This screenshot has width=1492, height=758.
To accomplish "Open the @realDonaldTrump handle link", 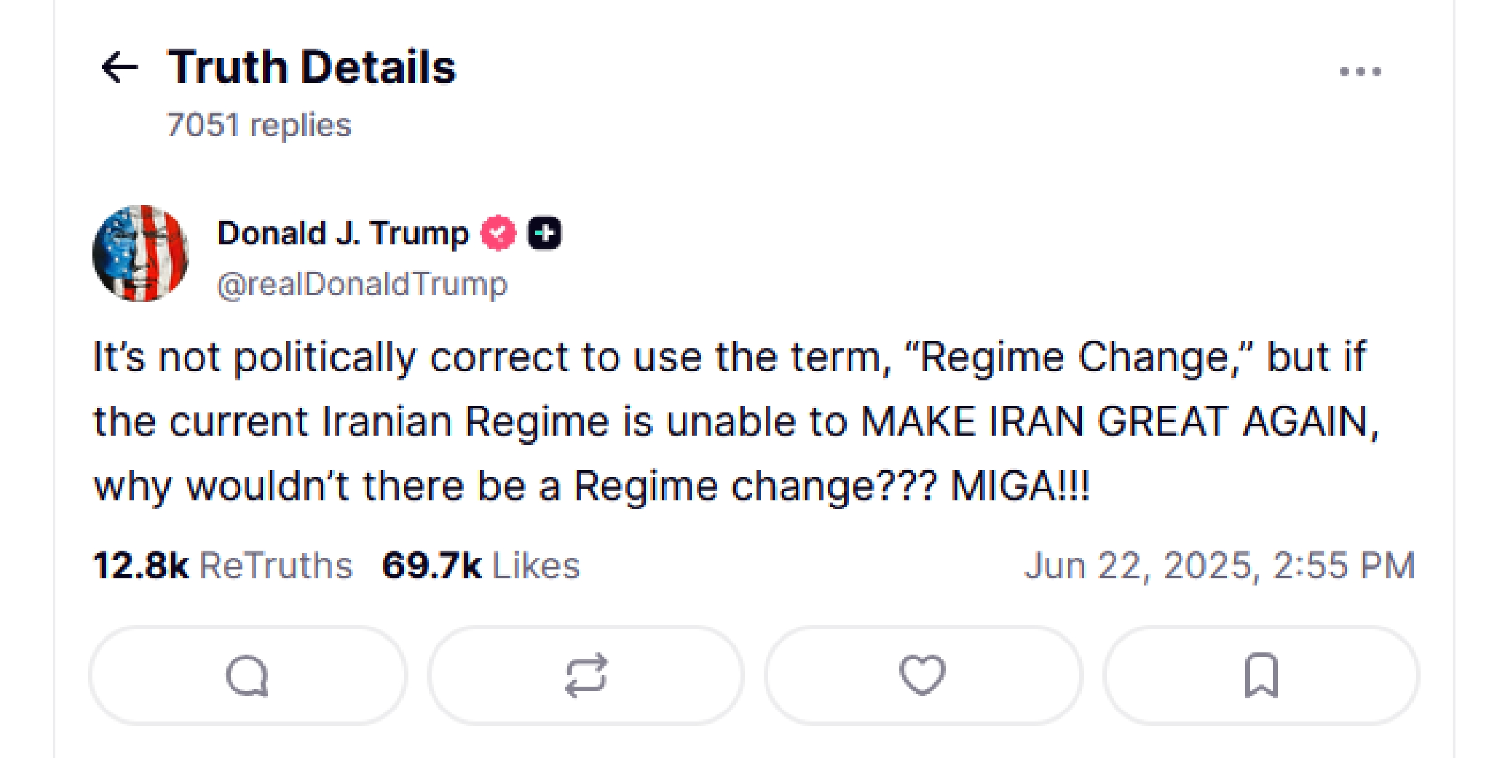I will 362,284.
